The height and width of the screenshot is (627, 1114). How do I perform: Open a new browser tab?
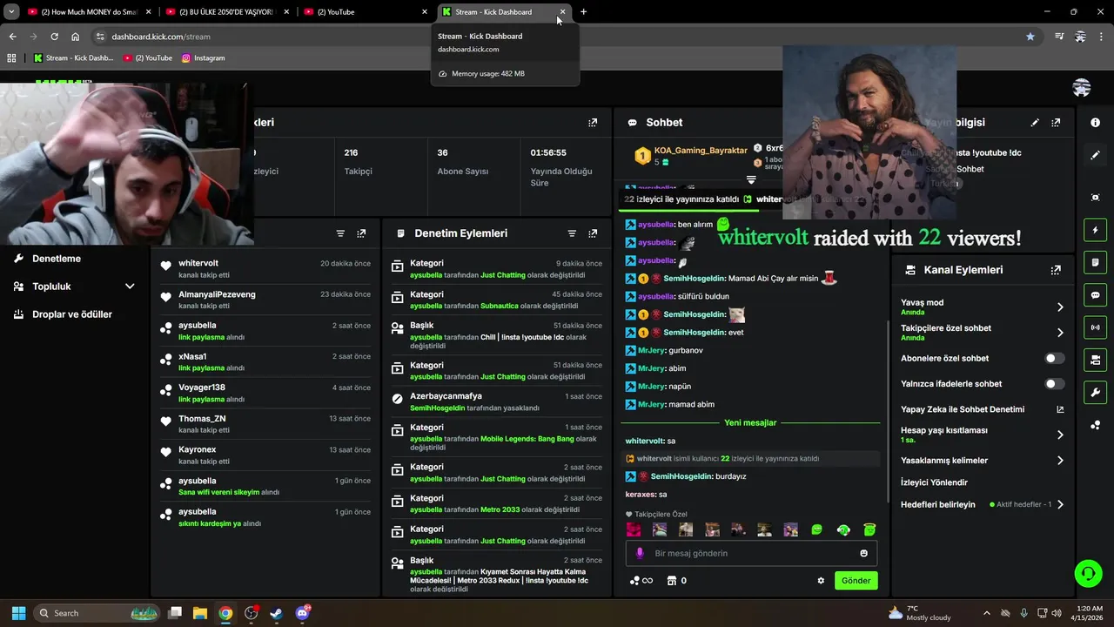coord(583,12)
